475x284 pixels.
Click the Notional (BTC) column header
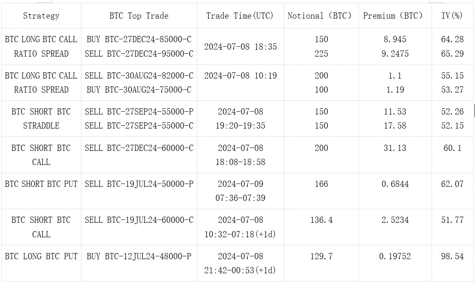click(320, 16)
